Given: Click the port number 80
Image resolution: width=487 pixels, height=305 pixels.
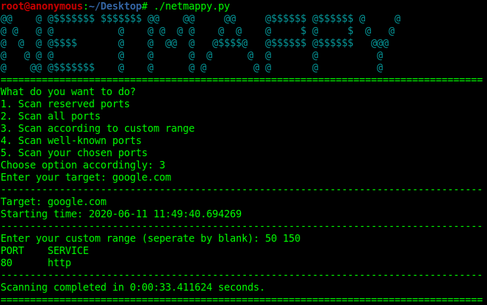Looking at the screenshot, I should pos(6,263).
